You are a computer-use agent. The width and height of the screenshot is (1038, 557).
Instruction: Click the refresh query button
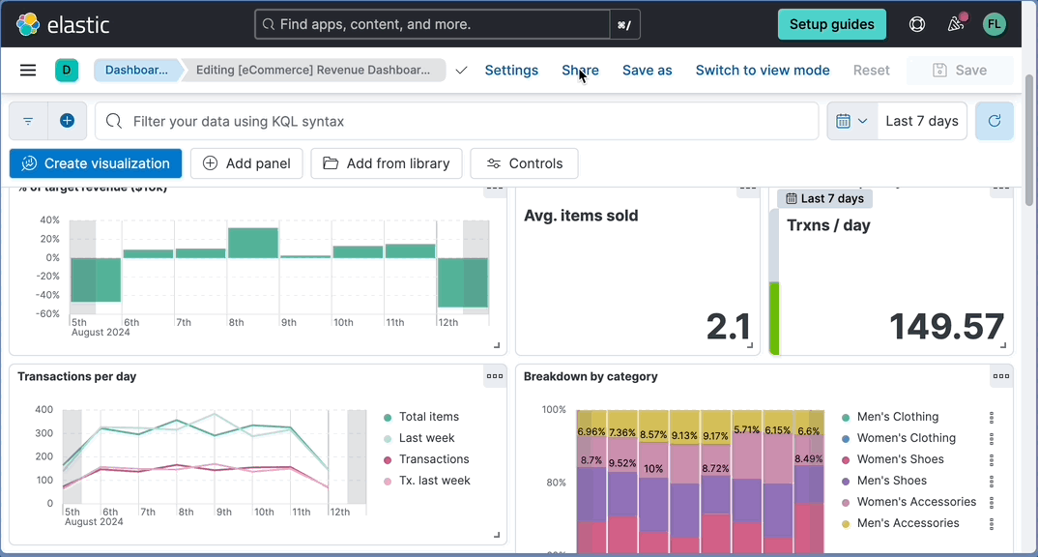[995, 121]
